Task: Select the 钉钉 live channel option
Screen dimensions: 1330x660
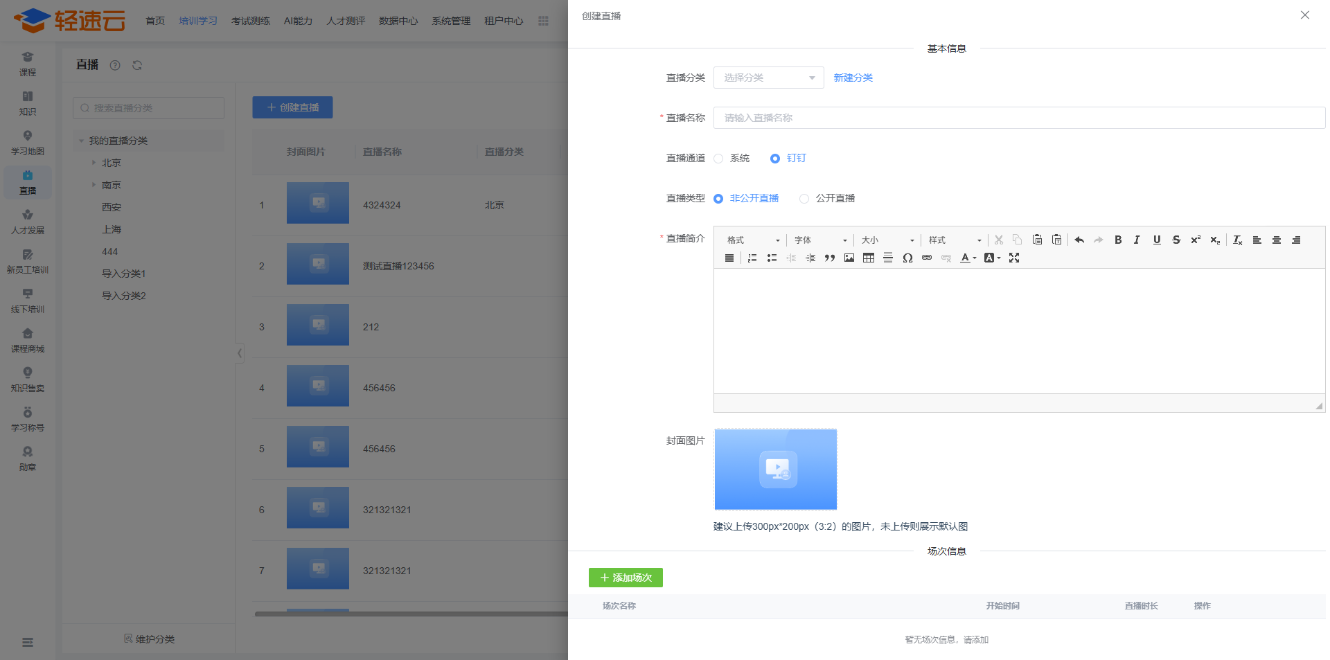Action: (775, 159)
